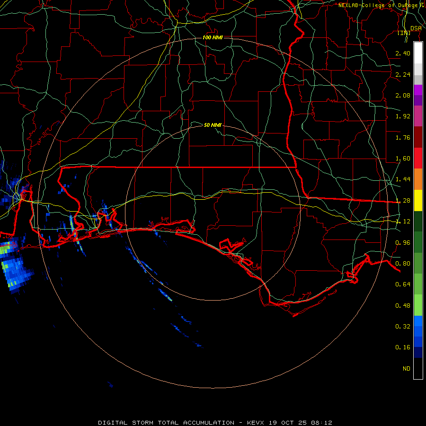Click the DSA product label
The width and height of the screenshot is (426, 426).
click(x=416, y=28)
